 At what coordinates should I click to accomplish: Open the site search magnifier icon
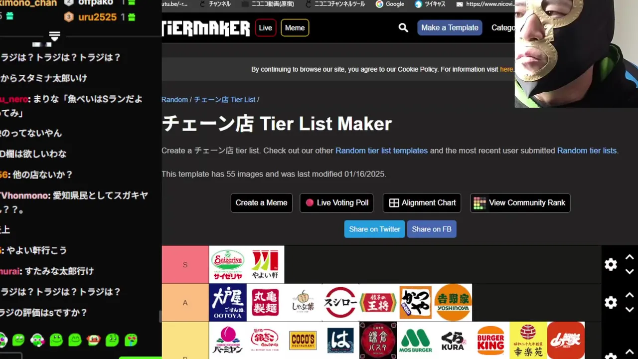[403, 28]
